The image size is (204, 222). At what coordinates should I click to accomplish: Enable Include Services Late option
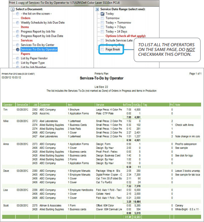(102, 41)
